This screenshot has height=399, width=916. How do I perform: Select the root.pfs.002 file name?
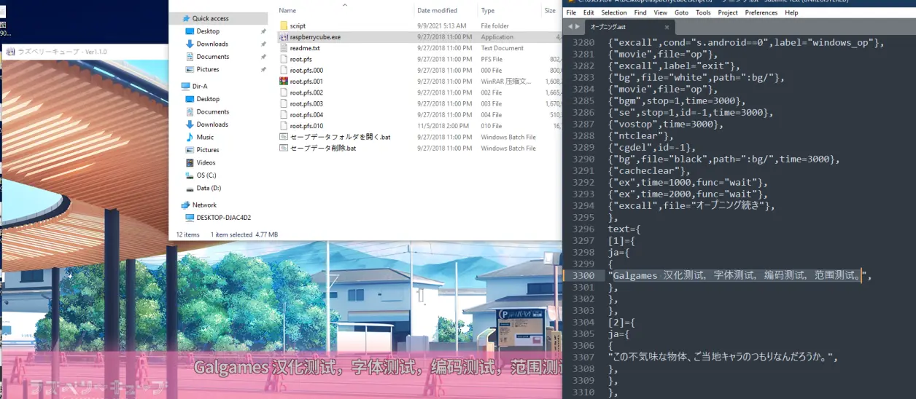[x=306, y=92]
